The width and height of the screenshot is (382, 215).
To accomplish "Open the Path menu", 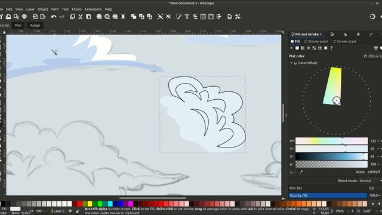I will pyautogui.click(x=55, y=10).
